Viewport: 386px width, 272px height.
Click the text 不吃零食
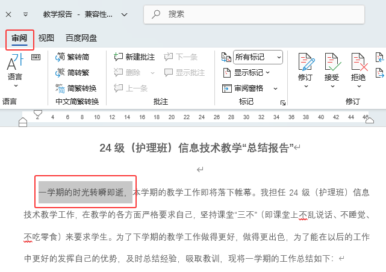click(40, 237)
